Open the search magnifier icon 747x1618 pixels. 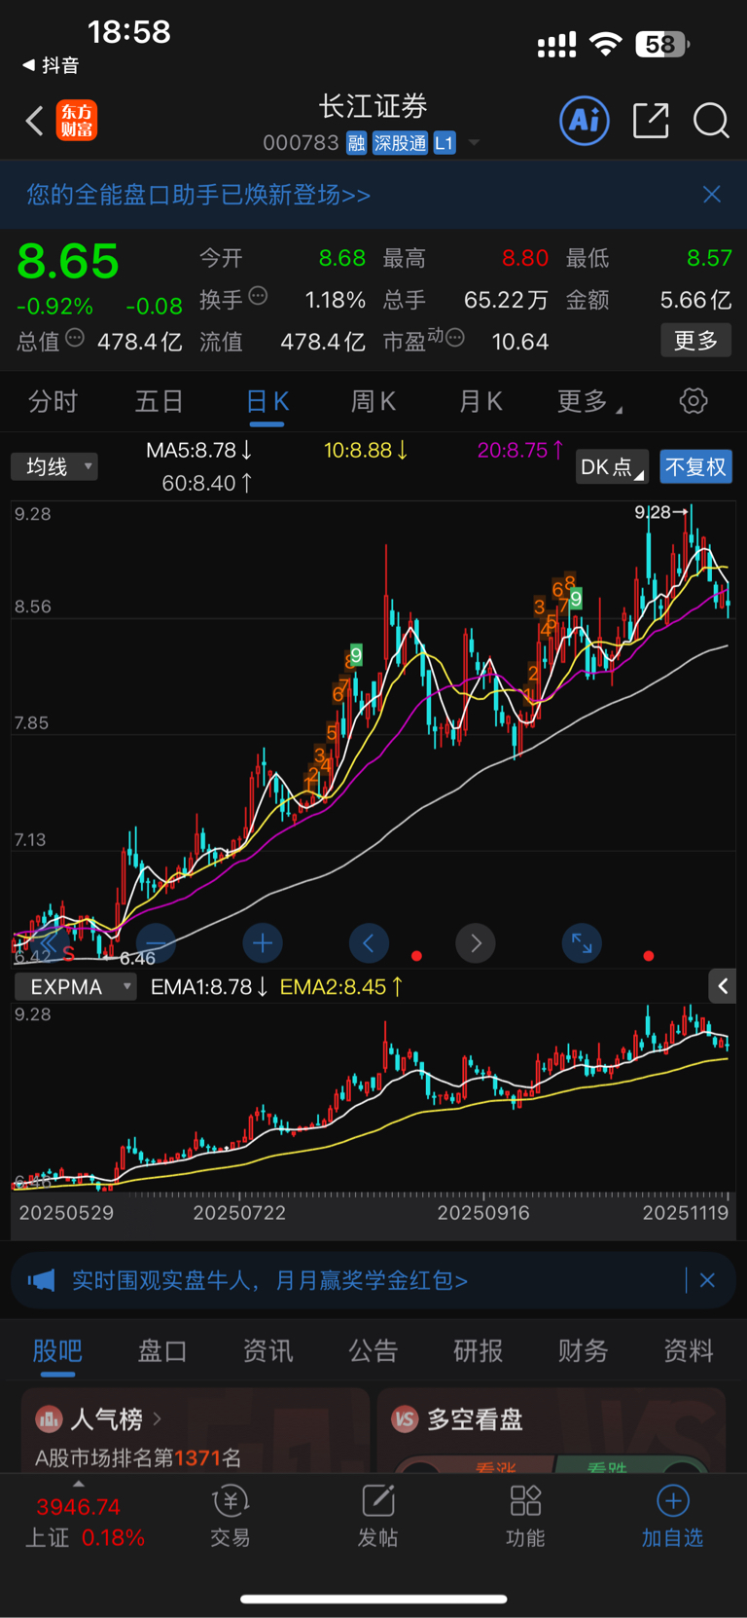pyautogui.click(x=711, y=121)
